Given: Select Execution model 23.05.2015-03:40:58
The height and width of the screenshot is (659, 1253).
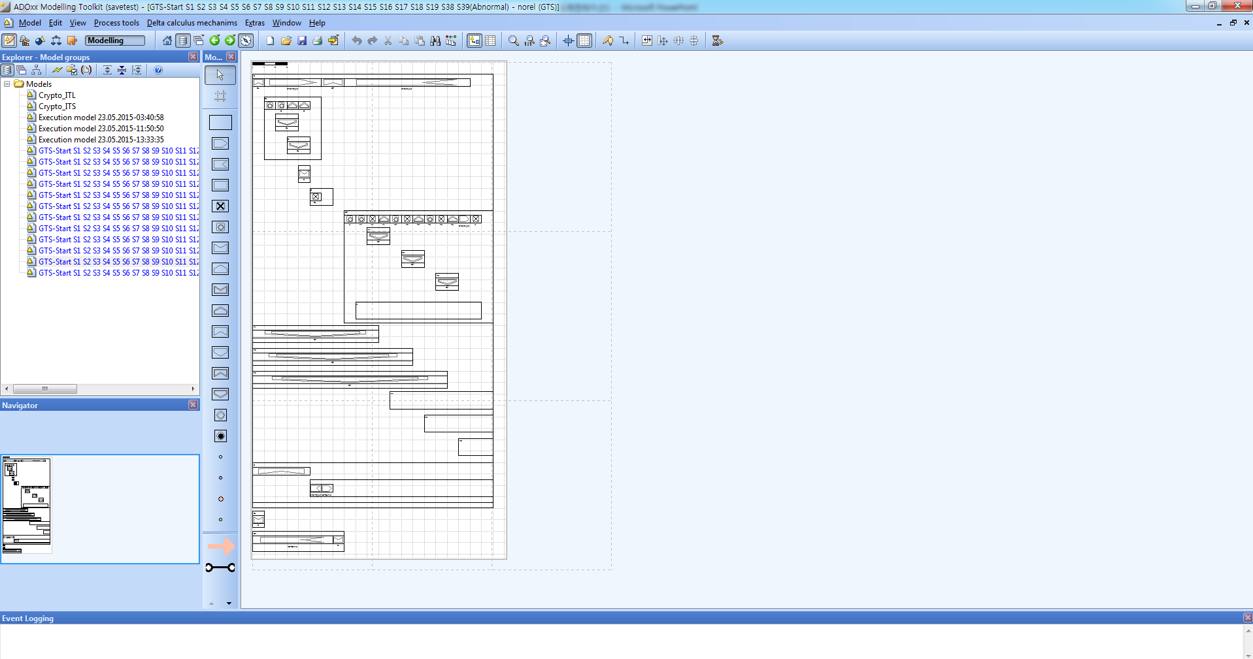Looking at the screenshot, I should click(x=101, y=118).
